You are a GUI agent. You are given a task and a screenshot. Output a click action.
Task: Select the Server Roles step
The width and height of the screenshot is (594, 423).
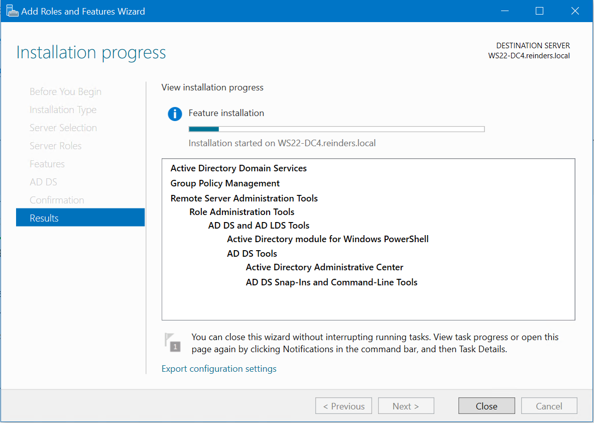[56, 146]
